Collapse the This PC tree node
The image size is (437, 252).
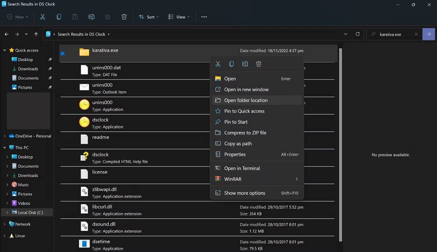coord(4,147)
